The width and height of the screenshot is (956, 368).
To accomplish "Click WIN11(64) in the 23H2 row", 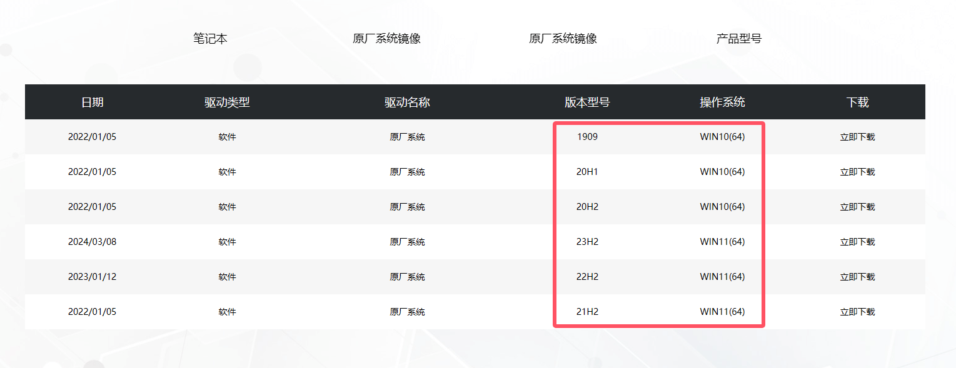I will [x=722, y=242].
